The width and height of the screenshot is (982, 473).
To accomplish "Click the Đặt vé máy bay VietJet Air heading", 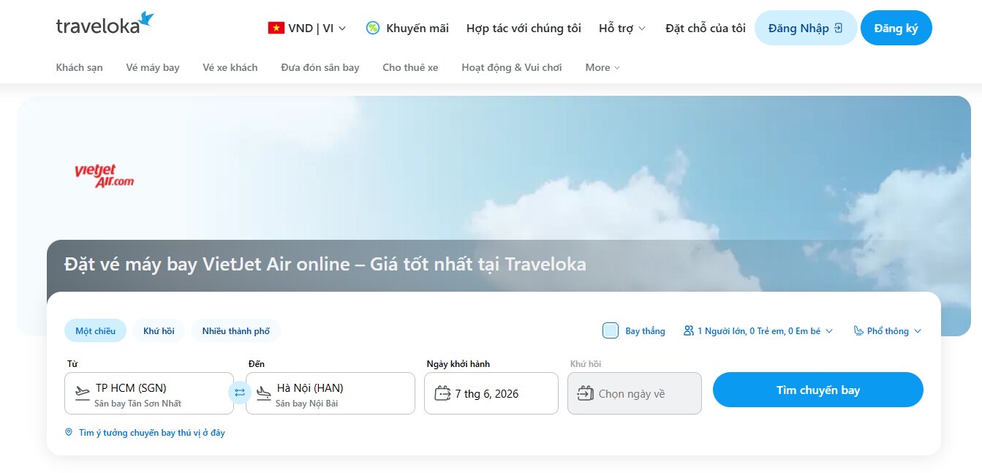I will 325,264.
